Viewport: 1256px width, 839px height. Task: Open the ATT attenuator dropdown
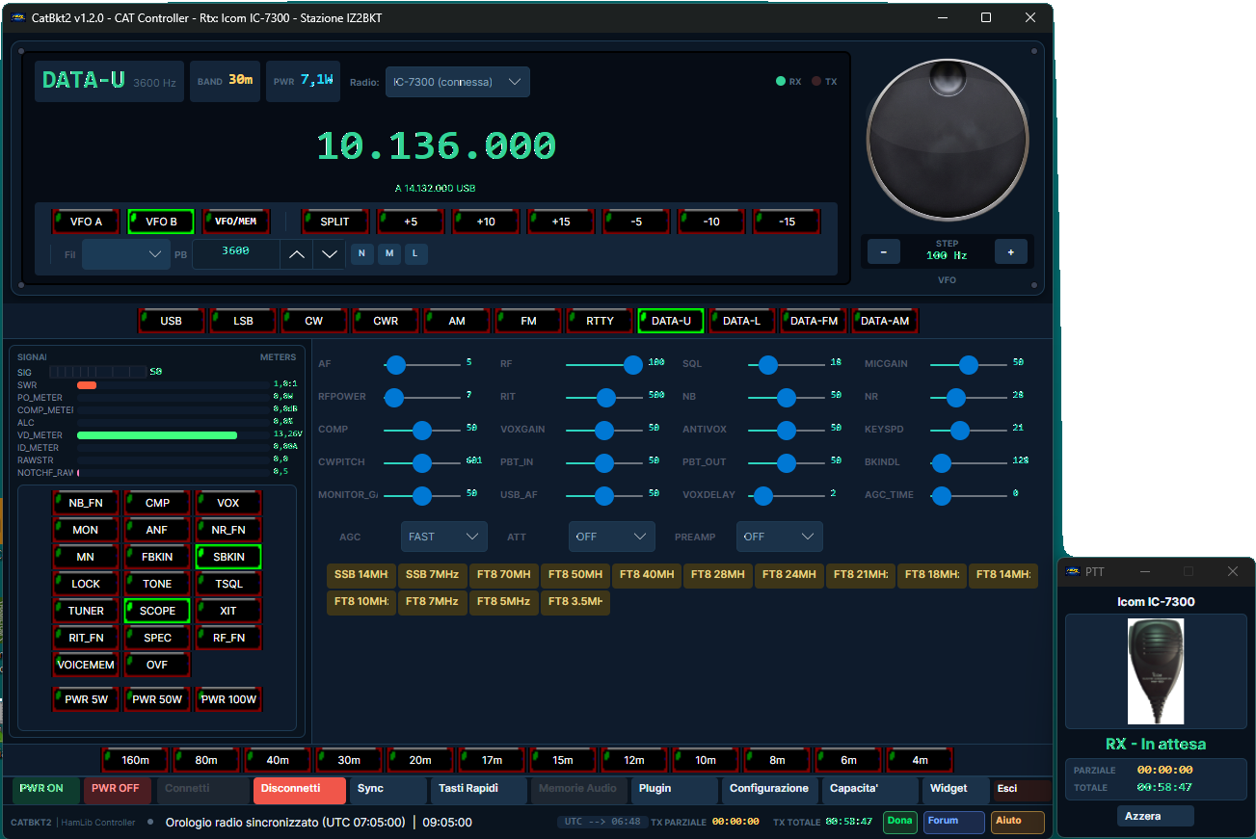[x=612, y=537]
